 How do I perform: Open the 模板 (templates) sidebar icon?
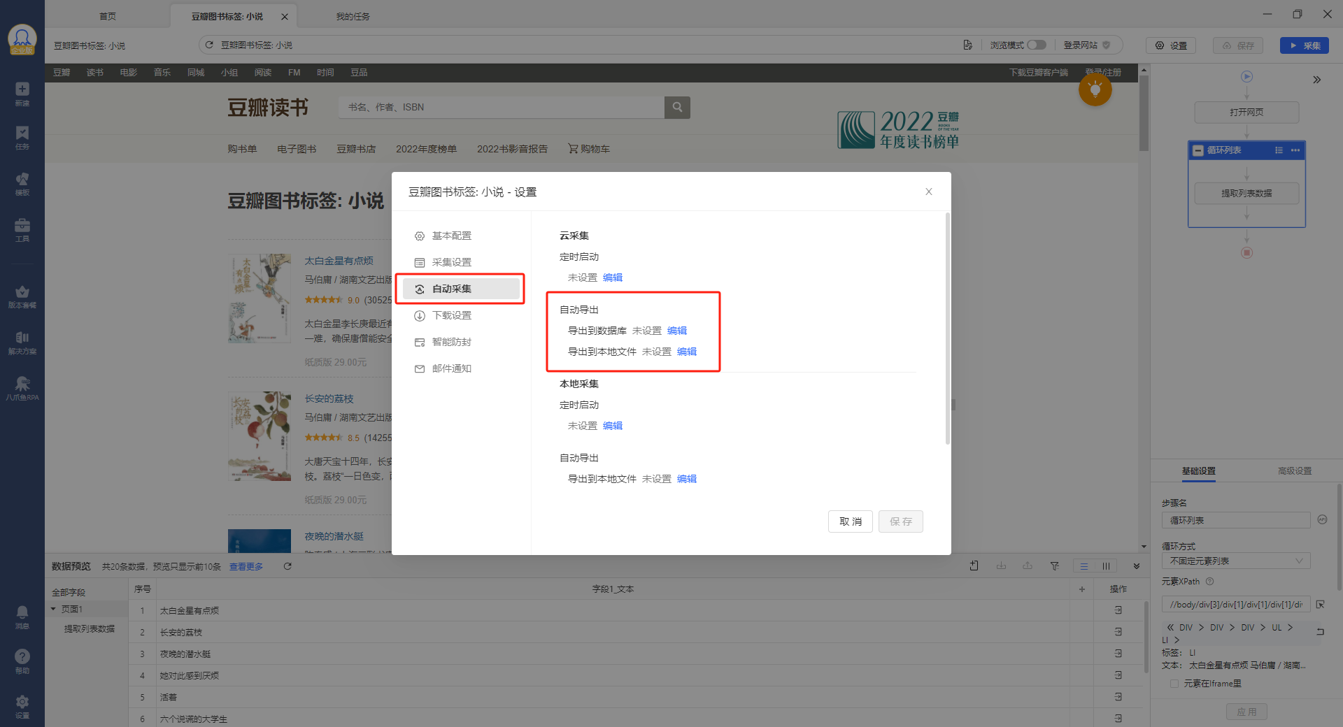(x=22, y=184)
